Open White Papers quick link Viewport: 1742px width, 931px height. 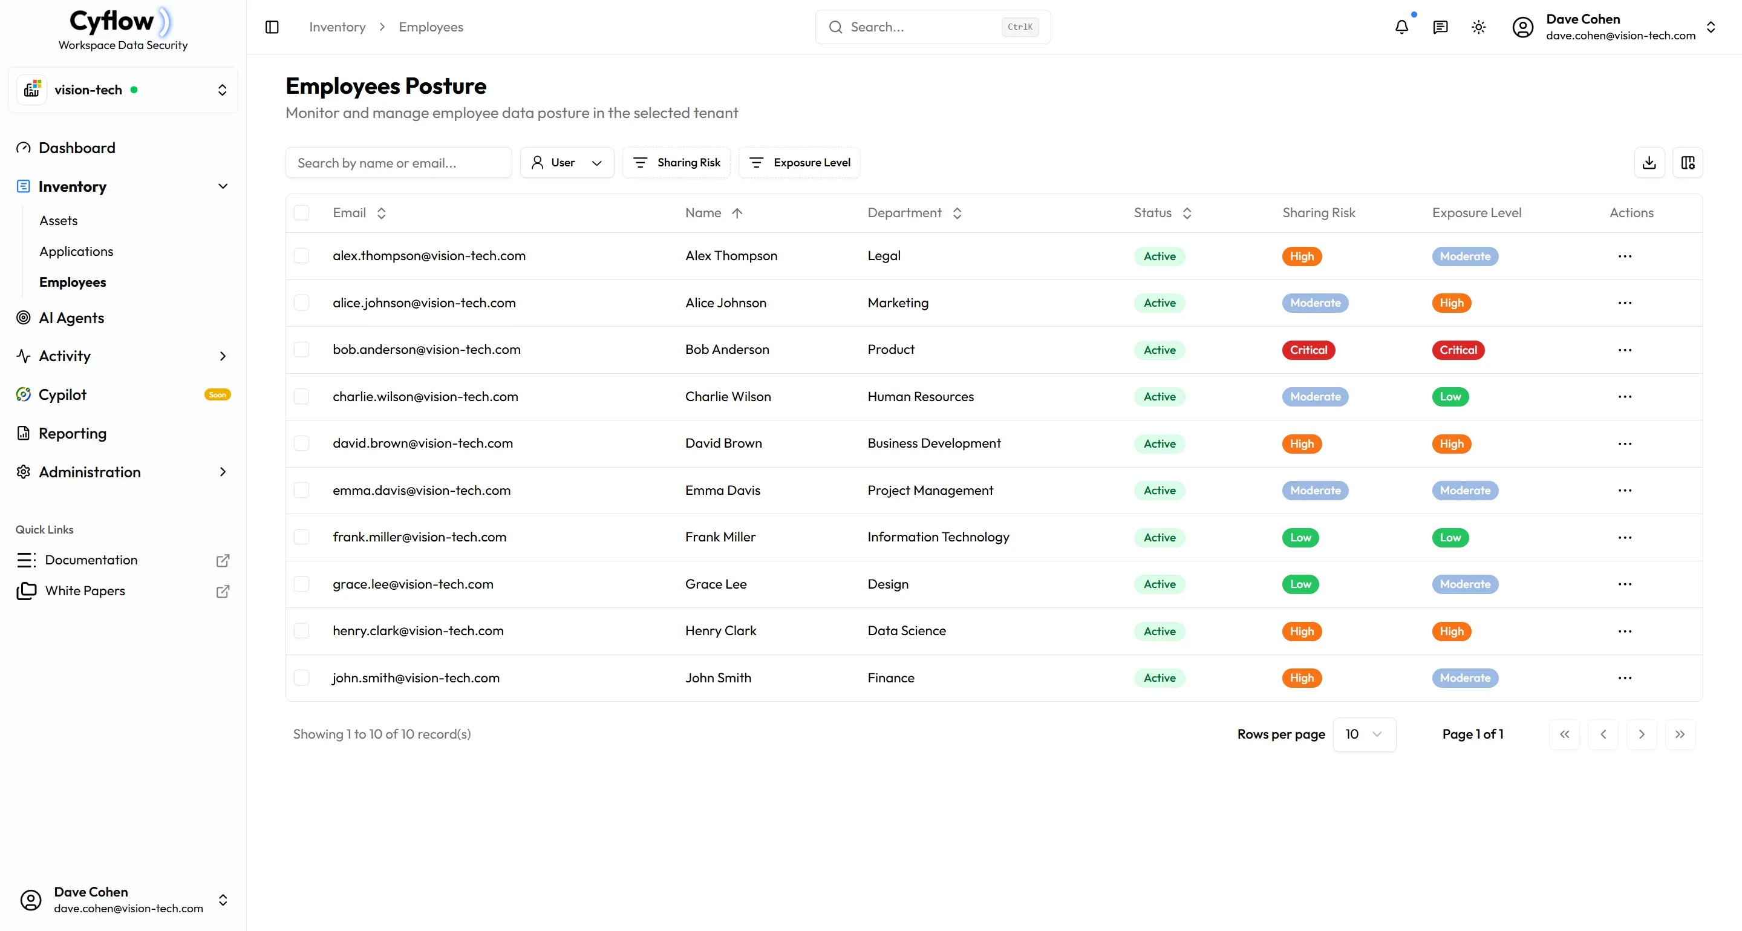point(85,590)
